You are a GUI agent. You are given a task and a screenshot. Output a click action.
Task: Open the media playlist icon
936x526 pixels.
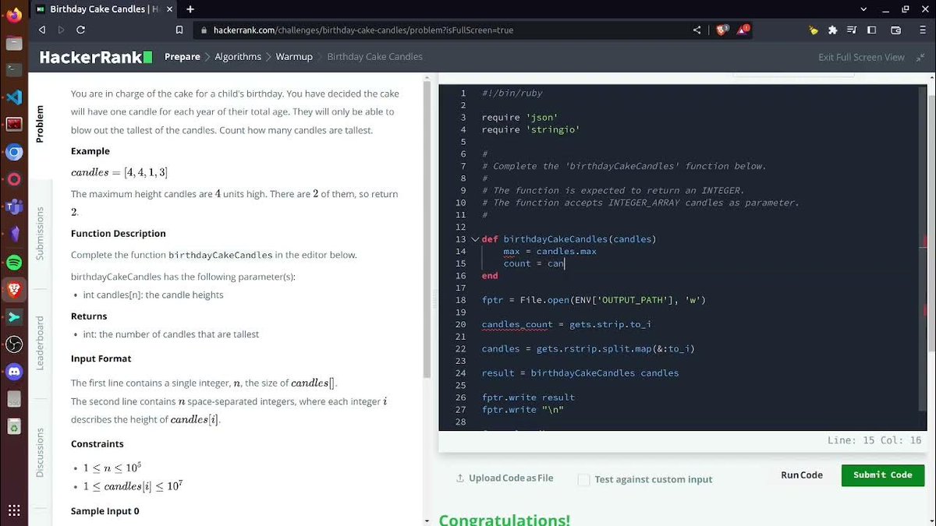click(x=852, y=30)
